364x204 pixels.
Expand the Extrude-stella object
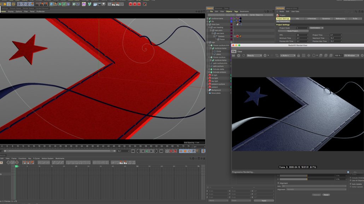tap(209, 69)
